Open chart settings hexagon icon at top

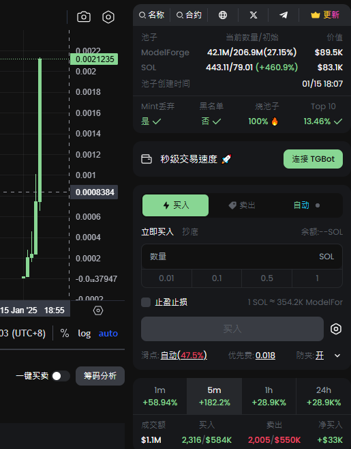[108, 17]
